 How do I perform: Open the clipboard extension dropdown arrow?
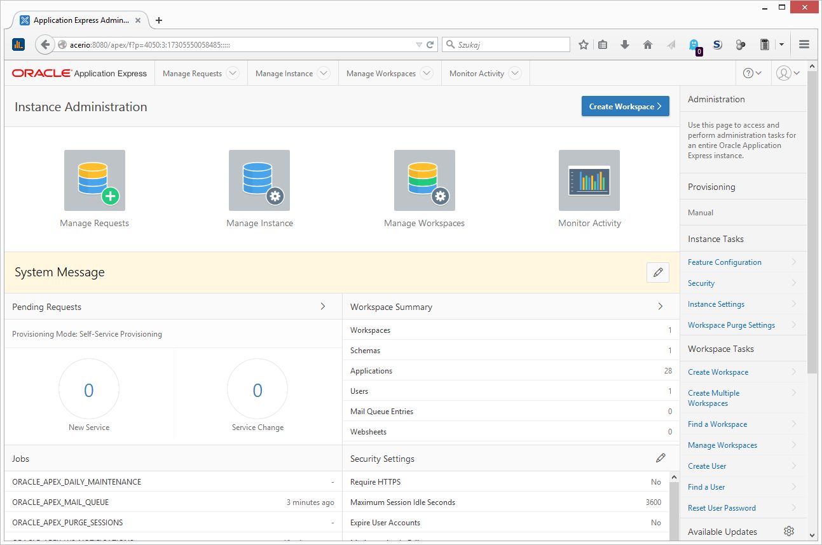click(x=781, y=44)
